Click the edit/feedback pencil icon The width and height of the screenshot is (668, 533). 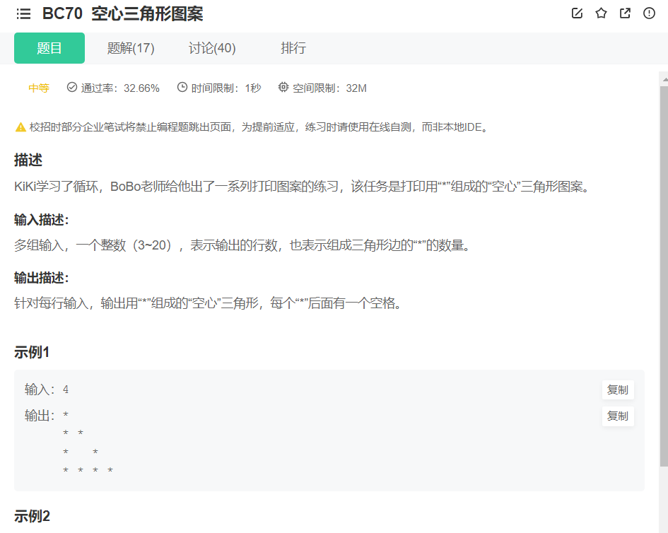click(577, 13)
